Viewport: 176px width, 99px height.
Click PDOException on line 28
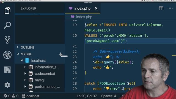[x=112, y=83]
